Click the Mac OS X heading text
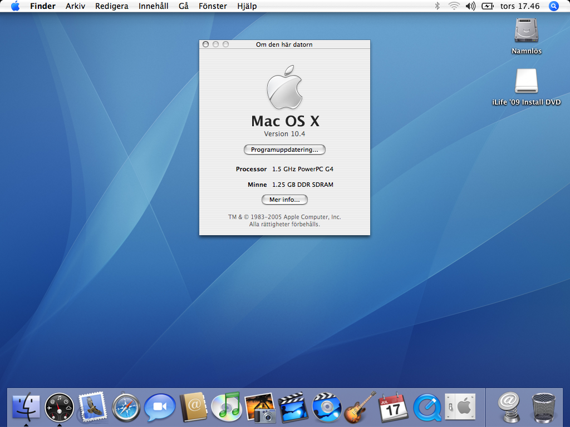This screenshot has height=427, width=570. tap(285, 121)
